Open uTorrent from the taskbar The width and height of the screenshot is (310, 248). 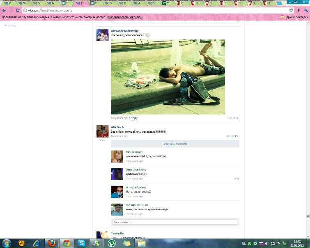tap(112, 243)
